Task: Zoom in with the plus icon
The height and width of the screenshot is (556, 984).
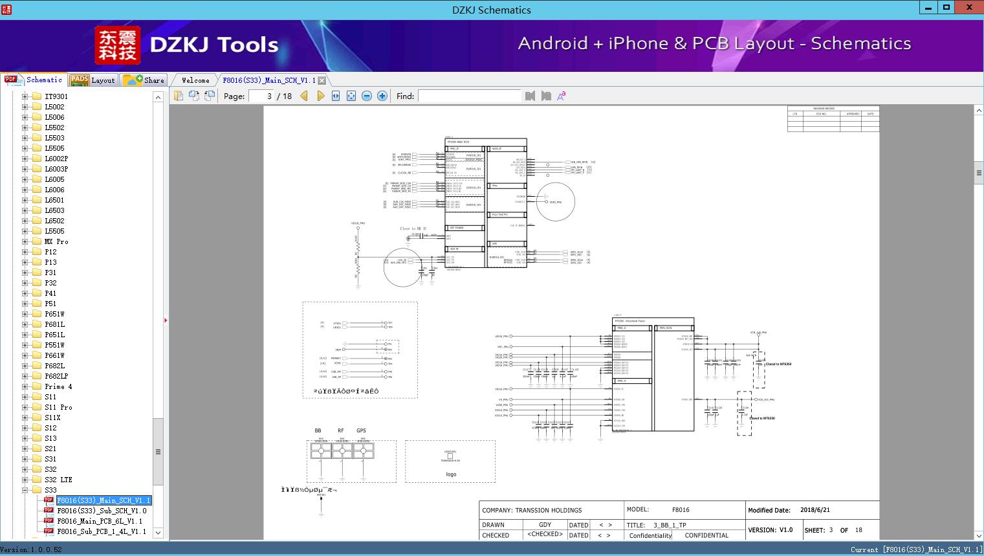Action: coord(382,96)
